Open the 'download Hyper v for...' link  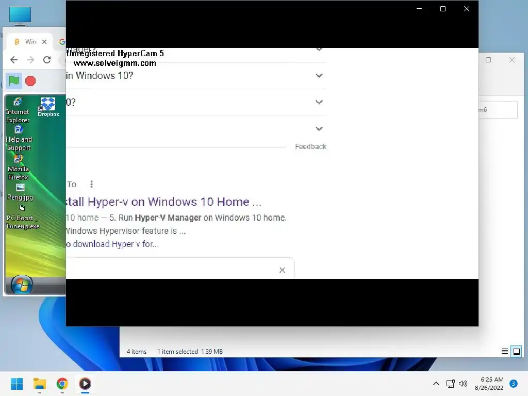point(112,244)
